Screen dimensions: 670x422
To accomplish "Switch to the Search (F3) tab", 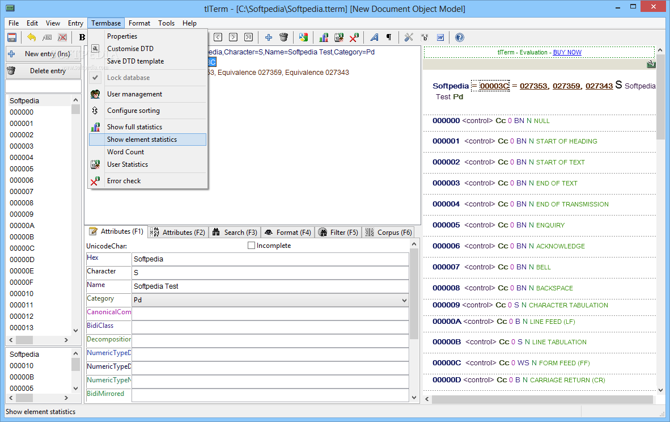I will tap(235, 232).
